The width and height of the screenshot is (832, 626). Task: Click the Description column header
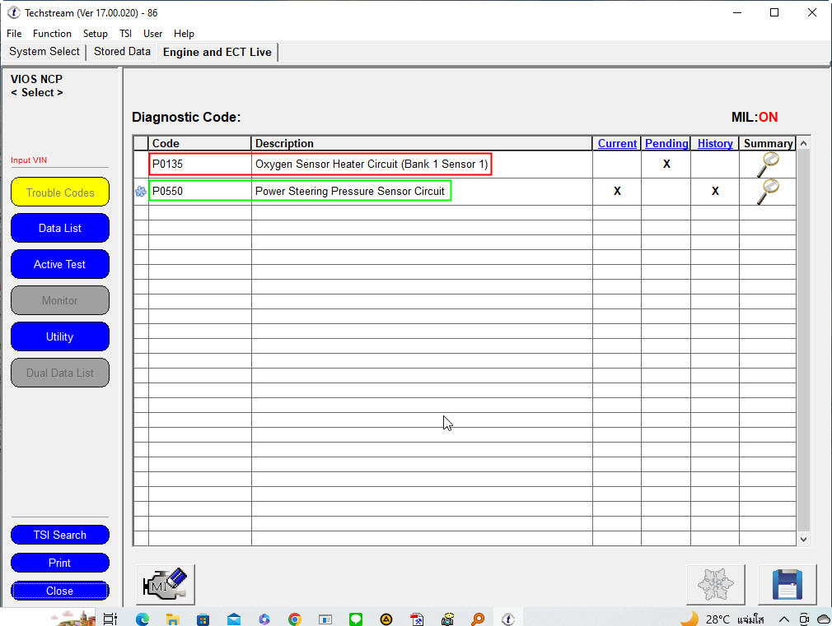[422, 143]
